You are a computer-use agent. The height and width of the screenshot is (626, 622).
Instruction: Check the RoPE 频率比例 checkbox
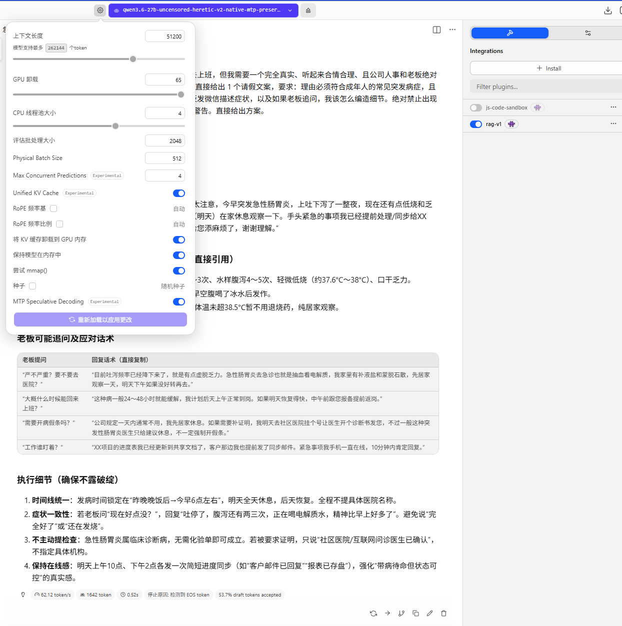coord(59,224)
